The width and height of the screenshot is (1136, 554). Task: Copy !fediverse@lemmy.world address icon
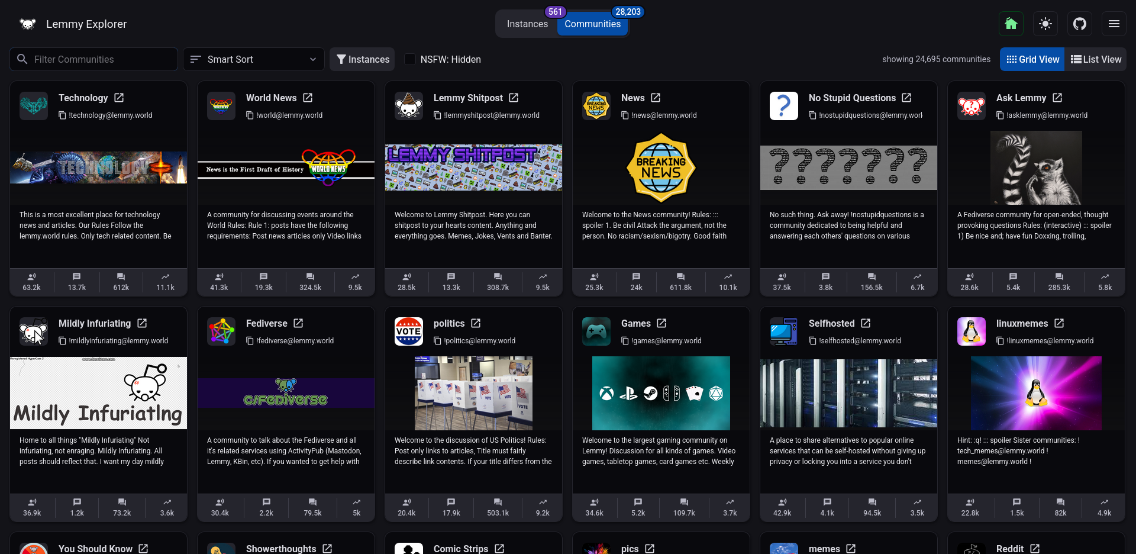[x=250, y=341]
